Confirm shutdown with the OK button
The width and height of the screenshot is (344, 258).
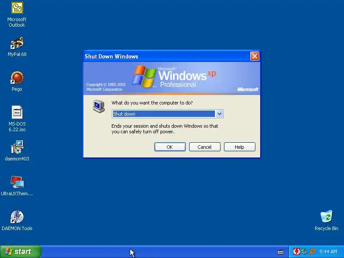click(x=170, y=147)
